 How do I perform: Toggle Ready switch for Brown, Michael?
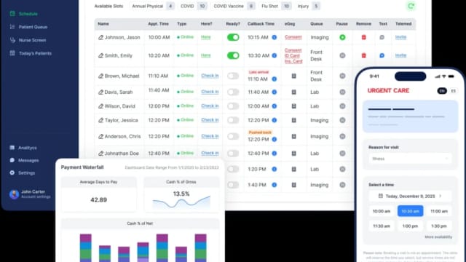point(233,76)
